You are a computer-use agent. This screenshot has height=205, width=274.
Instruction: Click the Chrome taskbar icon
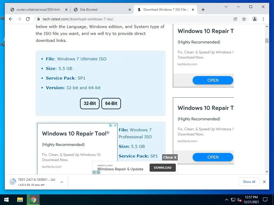(x=33, y=200)
